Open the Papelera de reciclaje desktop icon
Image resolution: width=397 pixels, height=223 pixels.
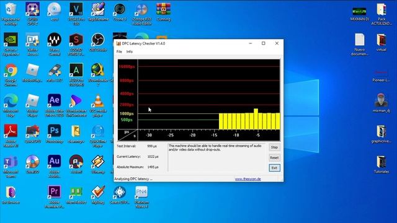[x=11, y=14]
